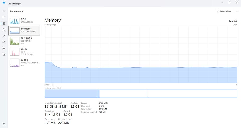This screenshot has width=241, height=128.
Task: Click the 125 MB hardware reserved value
Action: tap(102, 112)
